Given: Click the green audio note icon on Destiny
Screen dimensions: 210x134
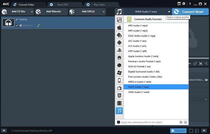Looking at the screenshot, I should click(x=39, y=25).
